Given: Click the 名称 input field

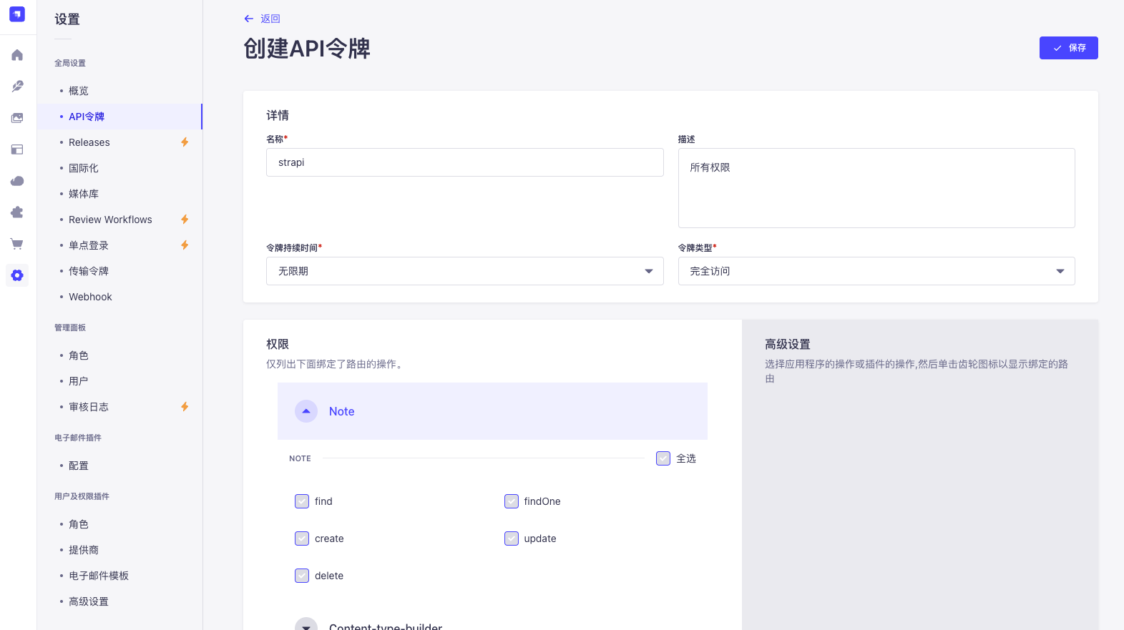Looking at the screenshot, I should tap(464, 162).
